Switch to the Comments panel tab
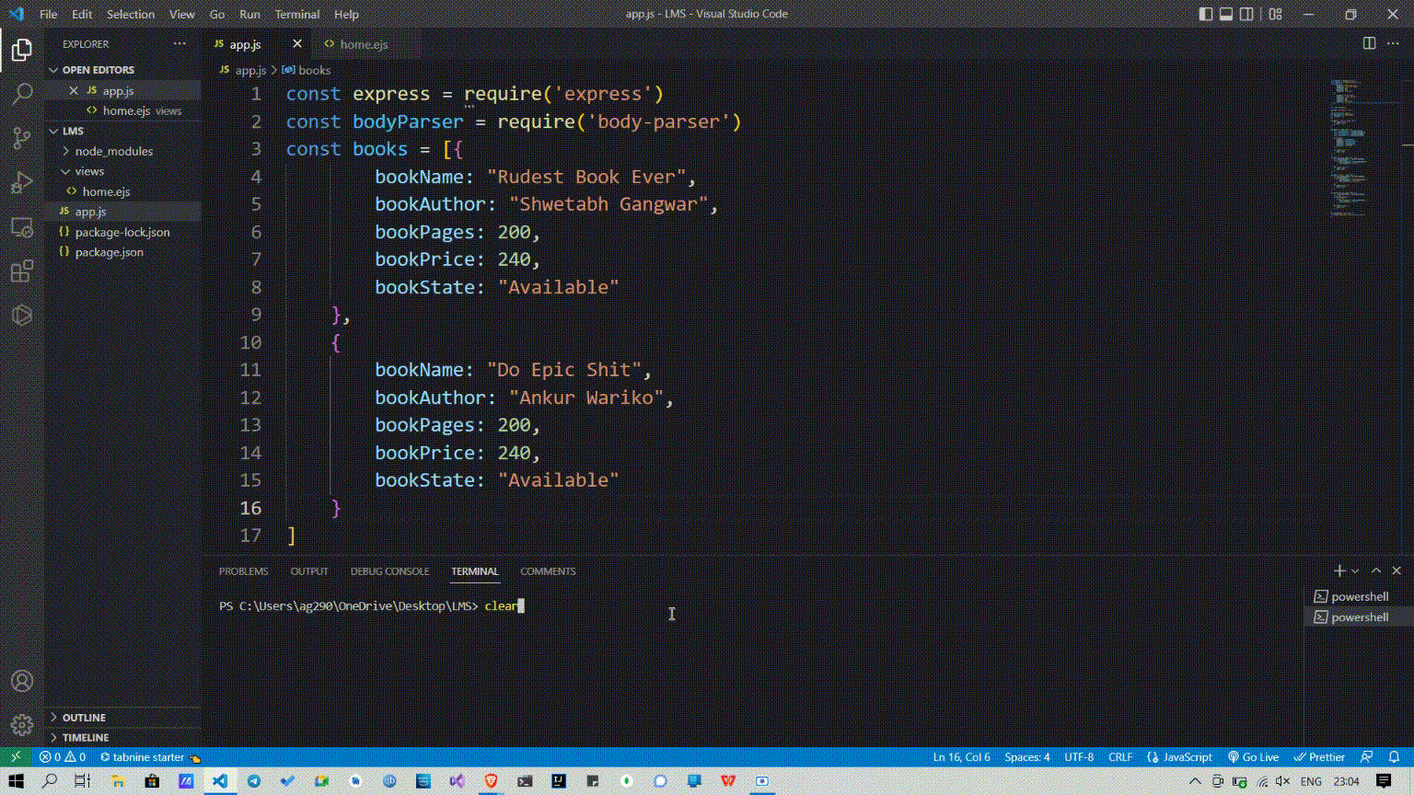 click(548, 571)
